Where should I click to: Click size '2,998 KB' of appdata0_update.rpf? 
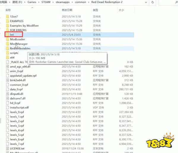pos(127,76)
